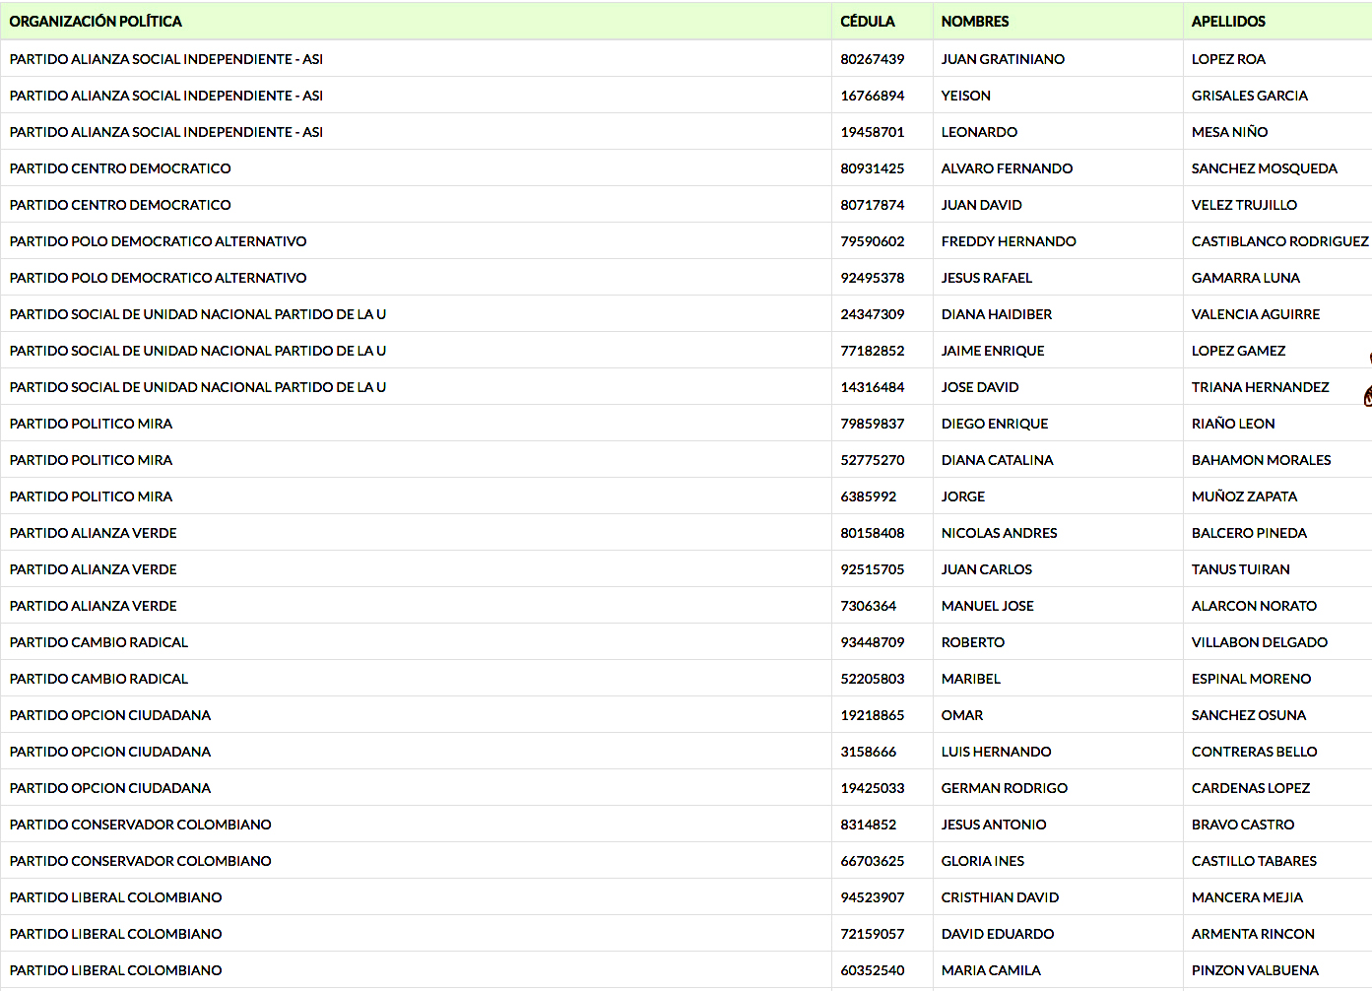Select the name GLORIA INES
Image resolution: width=1372 pixels, height=991 pixels.
982,861
